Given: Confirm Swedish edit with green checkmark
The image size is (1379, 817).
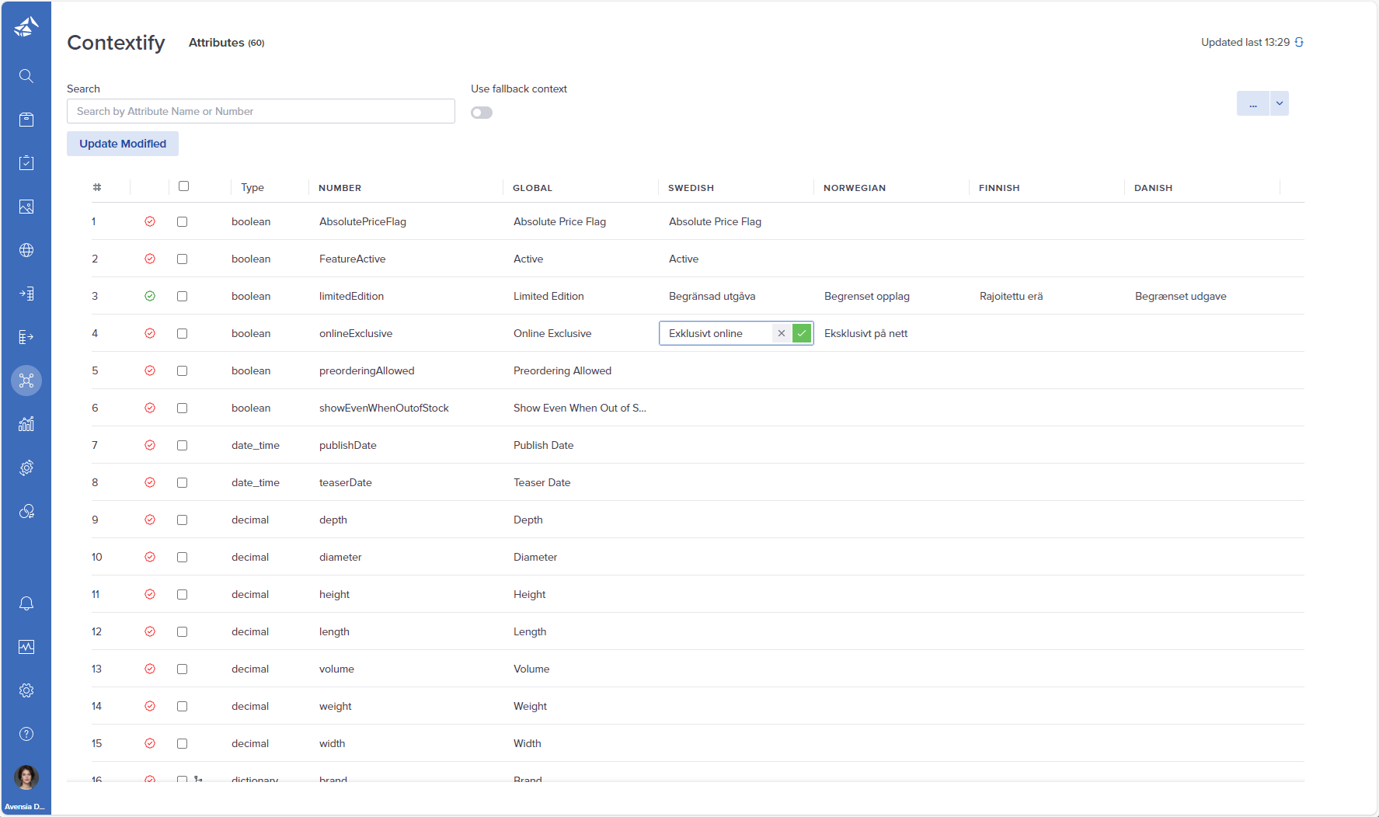Looking at the screenshot, I should coord(802,333).
